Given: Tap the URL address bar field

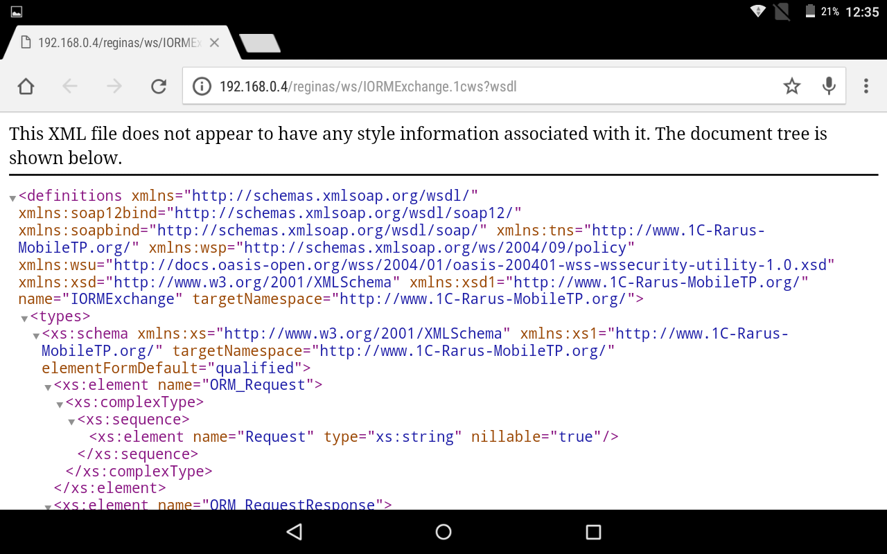Looking at the screenshot, I should click(513, 87).
